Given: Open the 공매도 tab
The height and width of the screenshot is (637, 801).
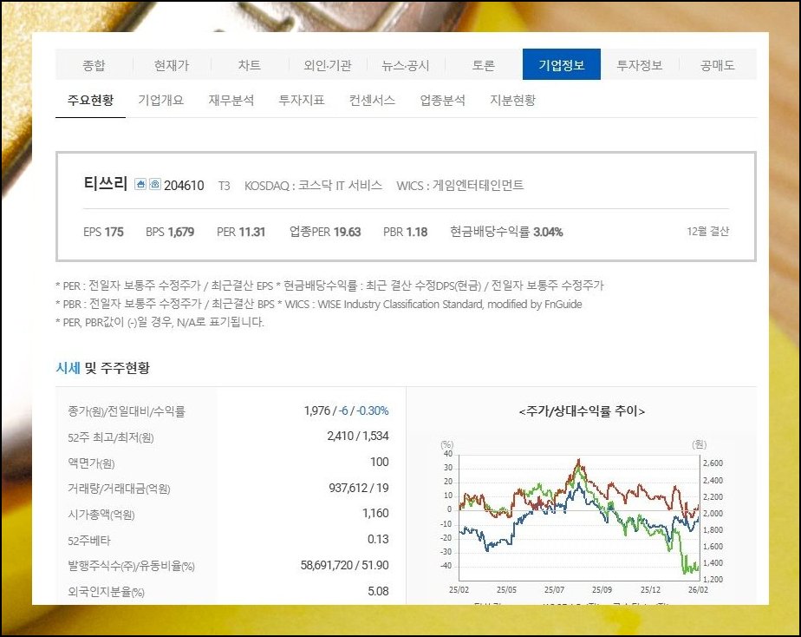Looking at the screenshot, I should click(718, 65).
